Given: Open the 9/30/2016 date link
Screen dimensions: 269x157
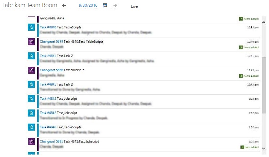Looking at the screenshot, I should point(87,6).
